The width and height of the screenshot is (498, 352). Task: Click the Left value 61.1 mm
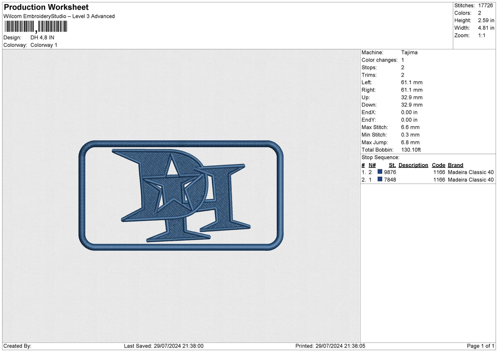pyautogui.click(x=412, y=82)
